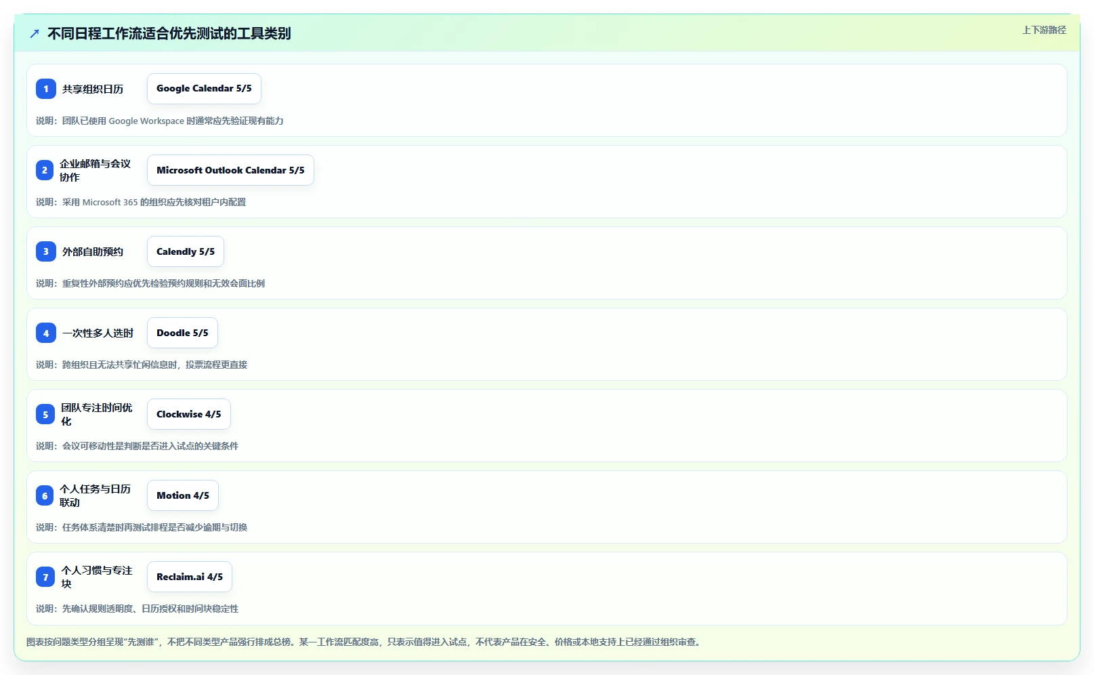Select the Doodle 5/5 chip

click(182, 333)
